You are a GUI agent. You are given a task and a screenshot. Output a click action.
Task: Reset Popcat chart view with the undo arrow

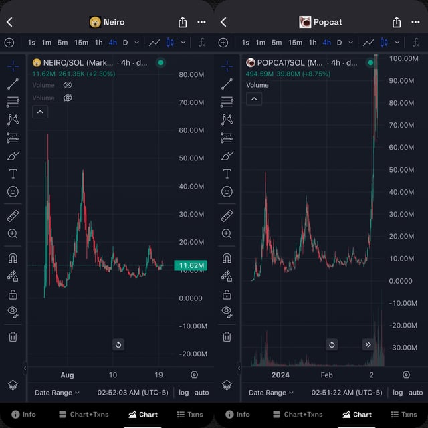click(332, 344)
